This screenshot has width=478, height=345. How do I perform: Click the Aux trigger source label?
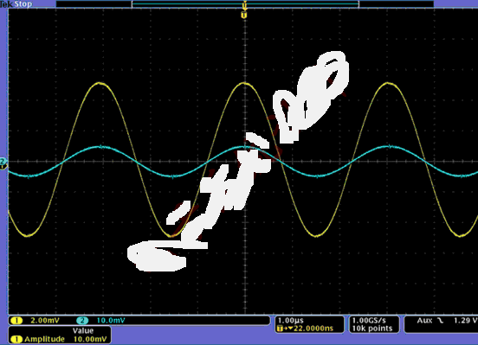pos(424,320)
